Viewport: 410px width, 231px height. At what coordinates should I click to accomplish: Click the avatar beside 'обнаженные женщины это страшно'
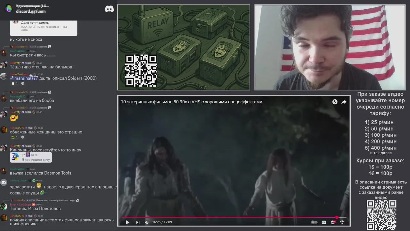[x=4, y=130]
